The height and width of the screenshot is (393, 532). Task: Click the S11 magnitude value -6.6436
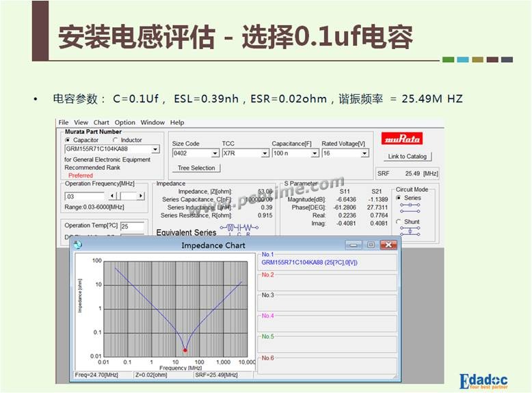tap(347, 199)
